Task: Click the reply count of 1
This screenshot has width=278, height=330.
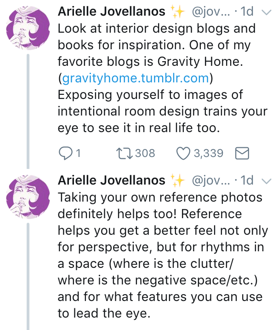Action: tap(78, 153)
